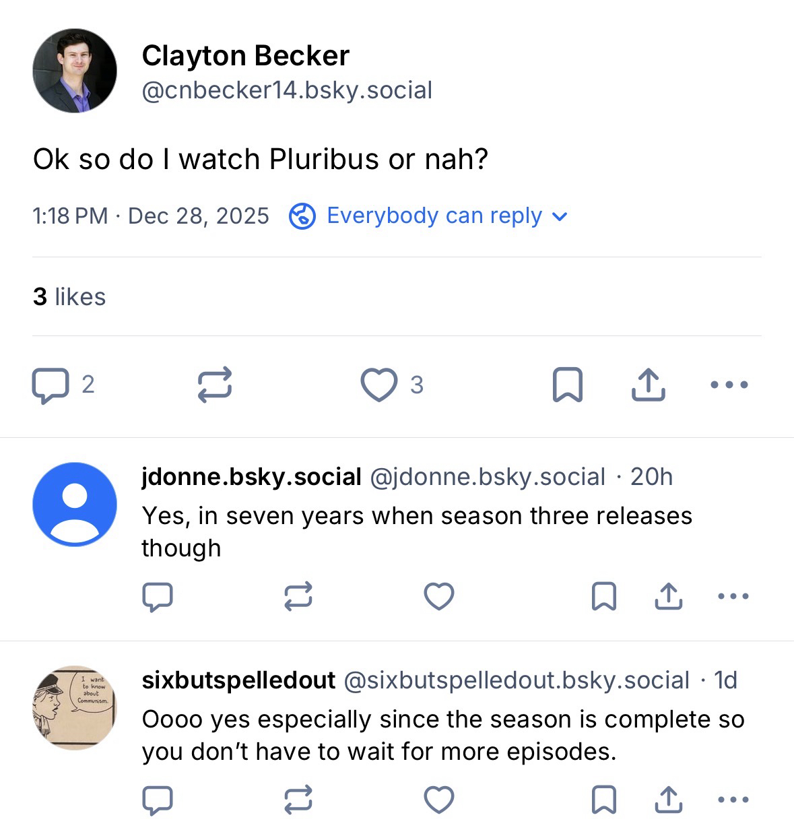The height and width of the screenshot is (840, 794).
Task: Repost Clayton Becker's Pluribus post
Action: [x=215, y=385]
